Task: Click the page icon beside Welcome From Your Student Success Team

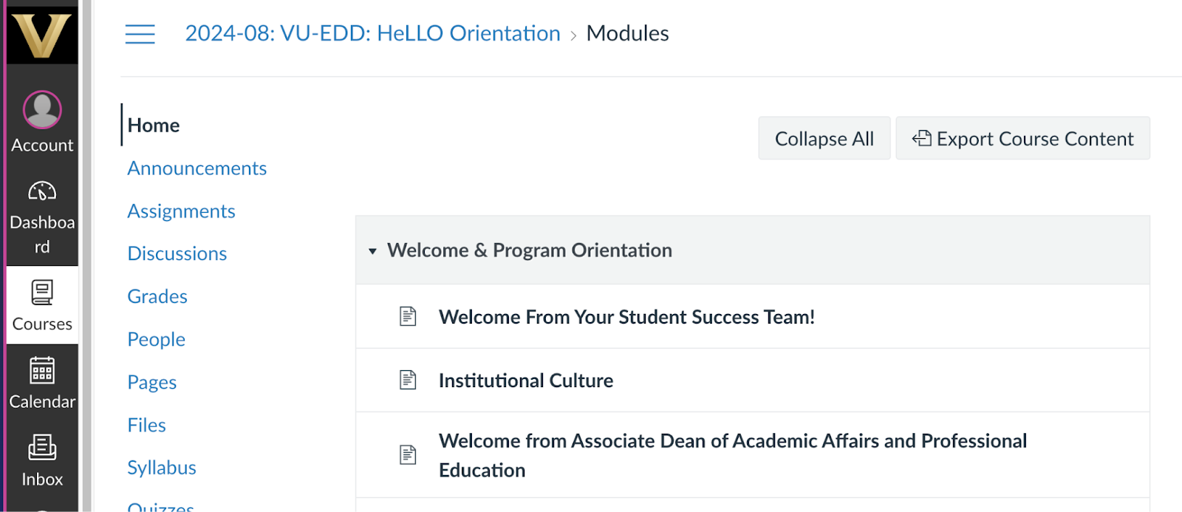Action: pyautogui.click(x=408, y=317)
